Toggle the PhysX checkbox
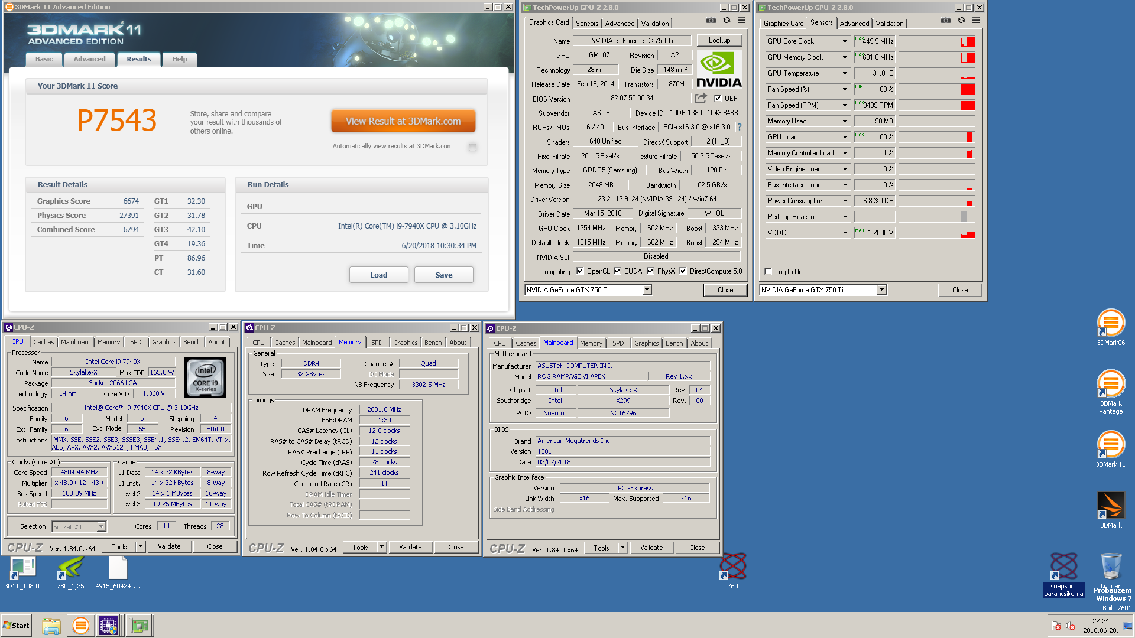Image resolution: width=1135 pixels, height=638 pixels. coord(650,271)
